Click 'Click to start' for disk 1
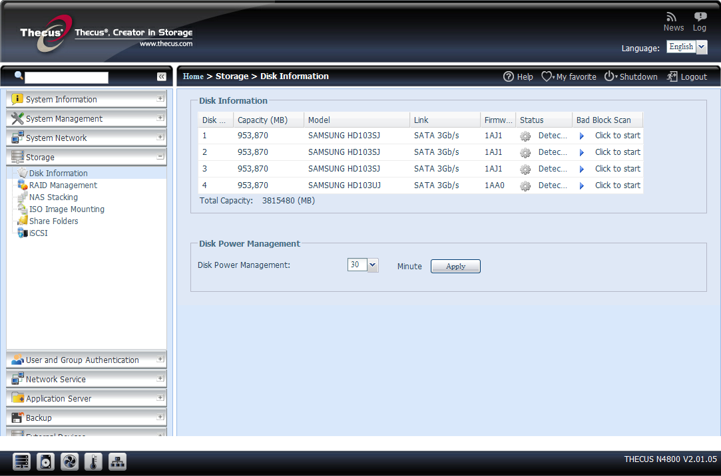The width and height of the screenshot is (721, 476). (617, 136)
